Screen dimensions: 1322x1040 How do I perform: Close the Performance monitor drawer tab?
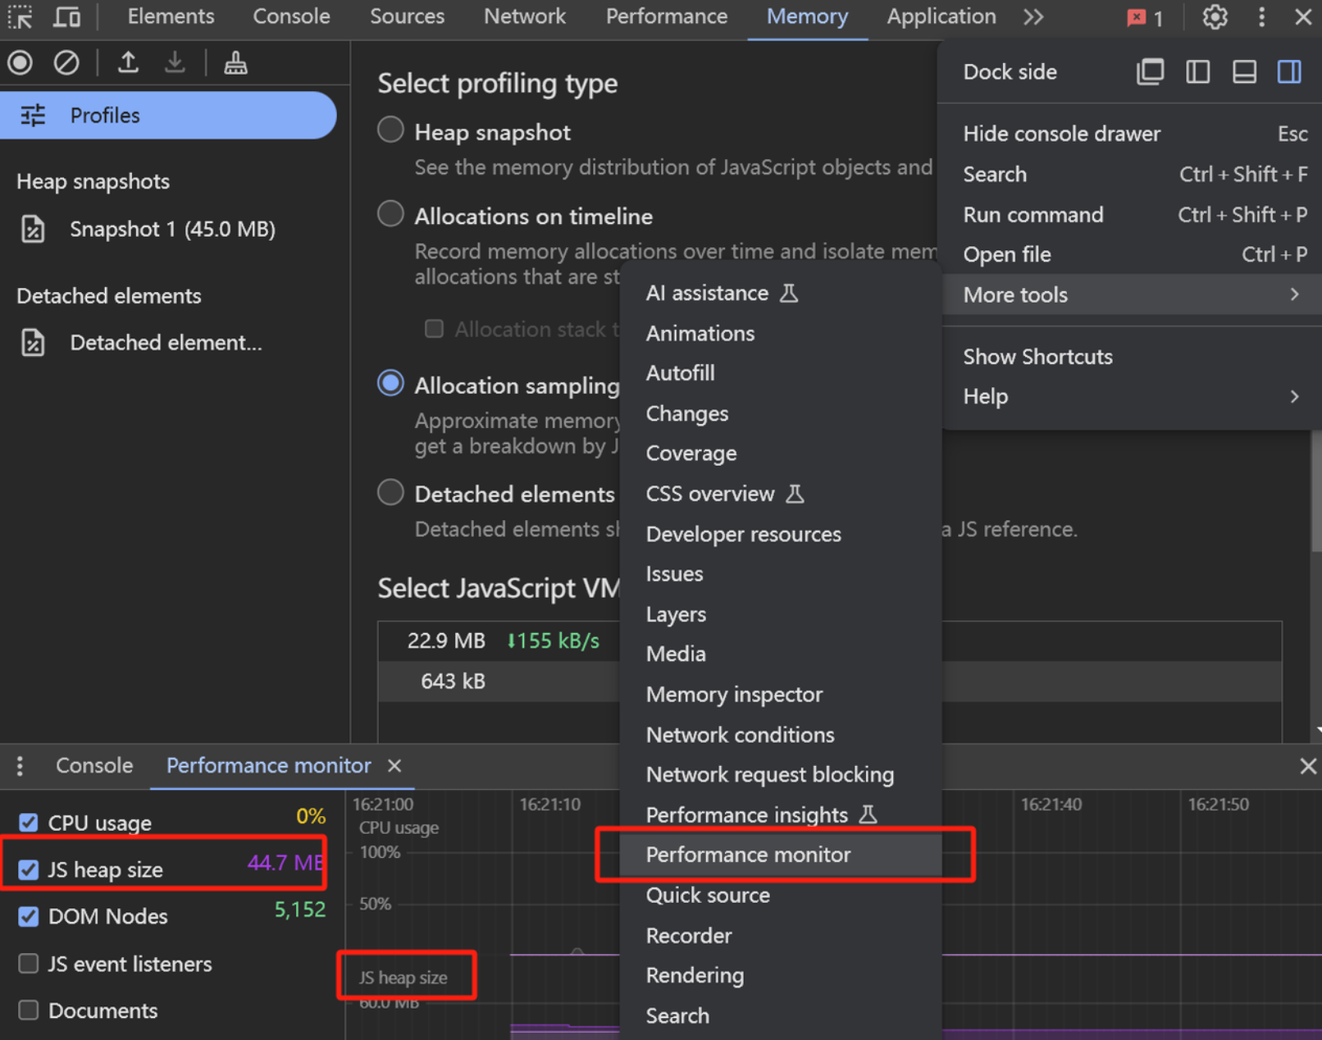(x=394, y=766)
